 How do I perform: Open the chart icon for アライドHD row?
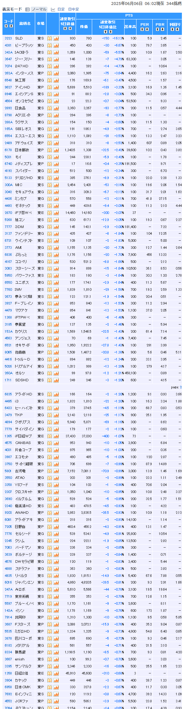(x=56, y=394)
